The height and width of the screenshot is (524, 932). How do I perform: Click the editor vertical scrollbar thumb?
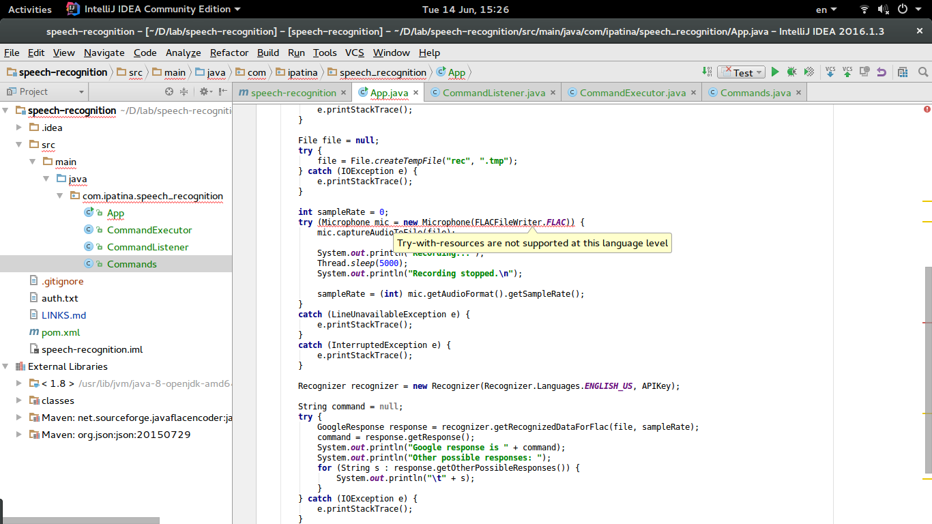(929, 369)
